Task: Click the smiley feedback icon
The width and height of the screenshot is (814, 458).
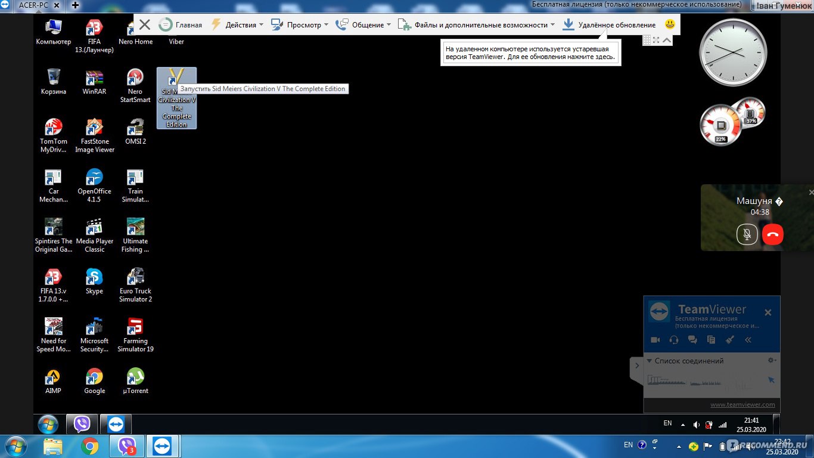Action: point(670,24)
